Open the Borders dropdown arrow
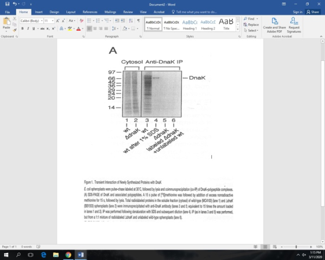Image resolution: width=325 pixels, height=260 pixels. (x=138, y=28)
